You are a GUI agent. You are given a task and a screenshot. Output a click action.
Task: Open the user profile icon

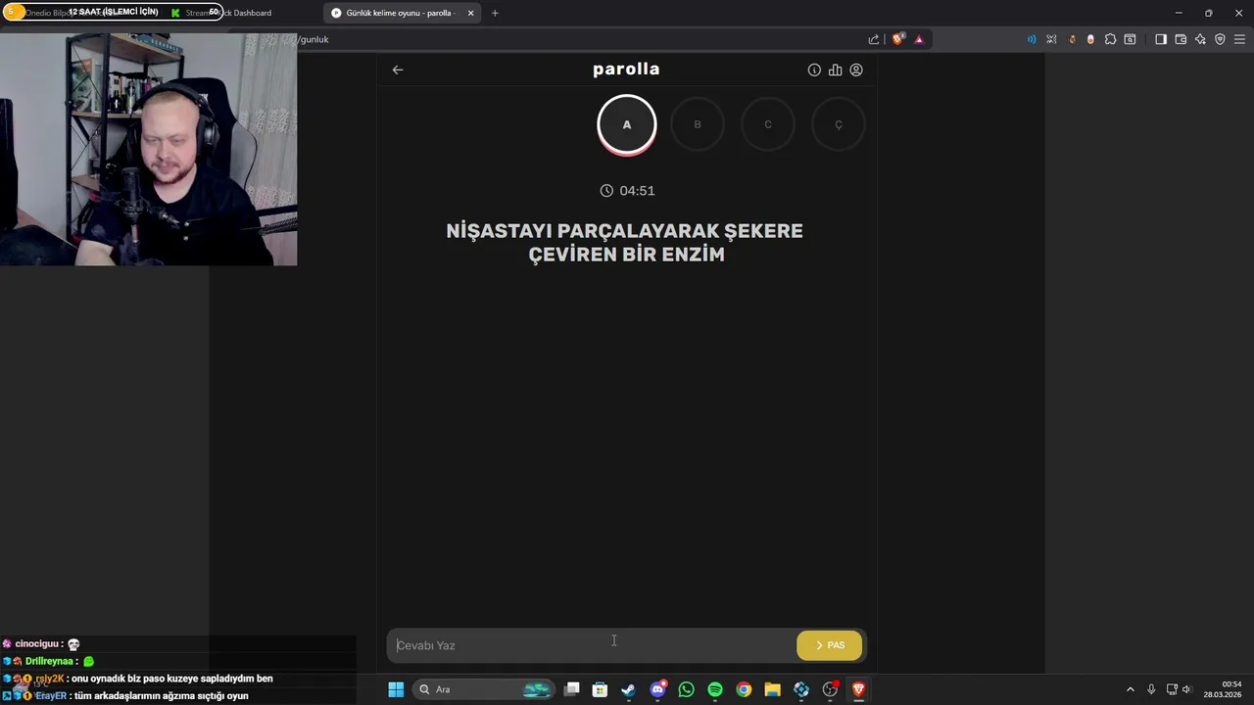[856, 70]
